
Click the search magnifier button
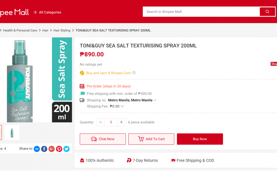coord(267,12)
